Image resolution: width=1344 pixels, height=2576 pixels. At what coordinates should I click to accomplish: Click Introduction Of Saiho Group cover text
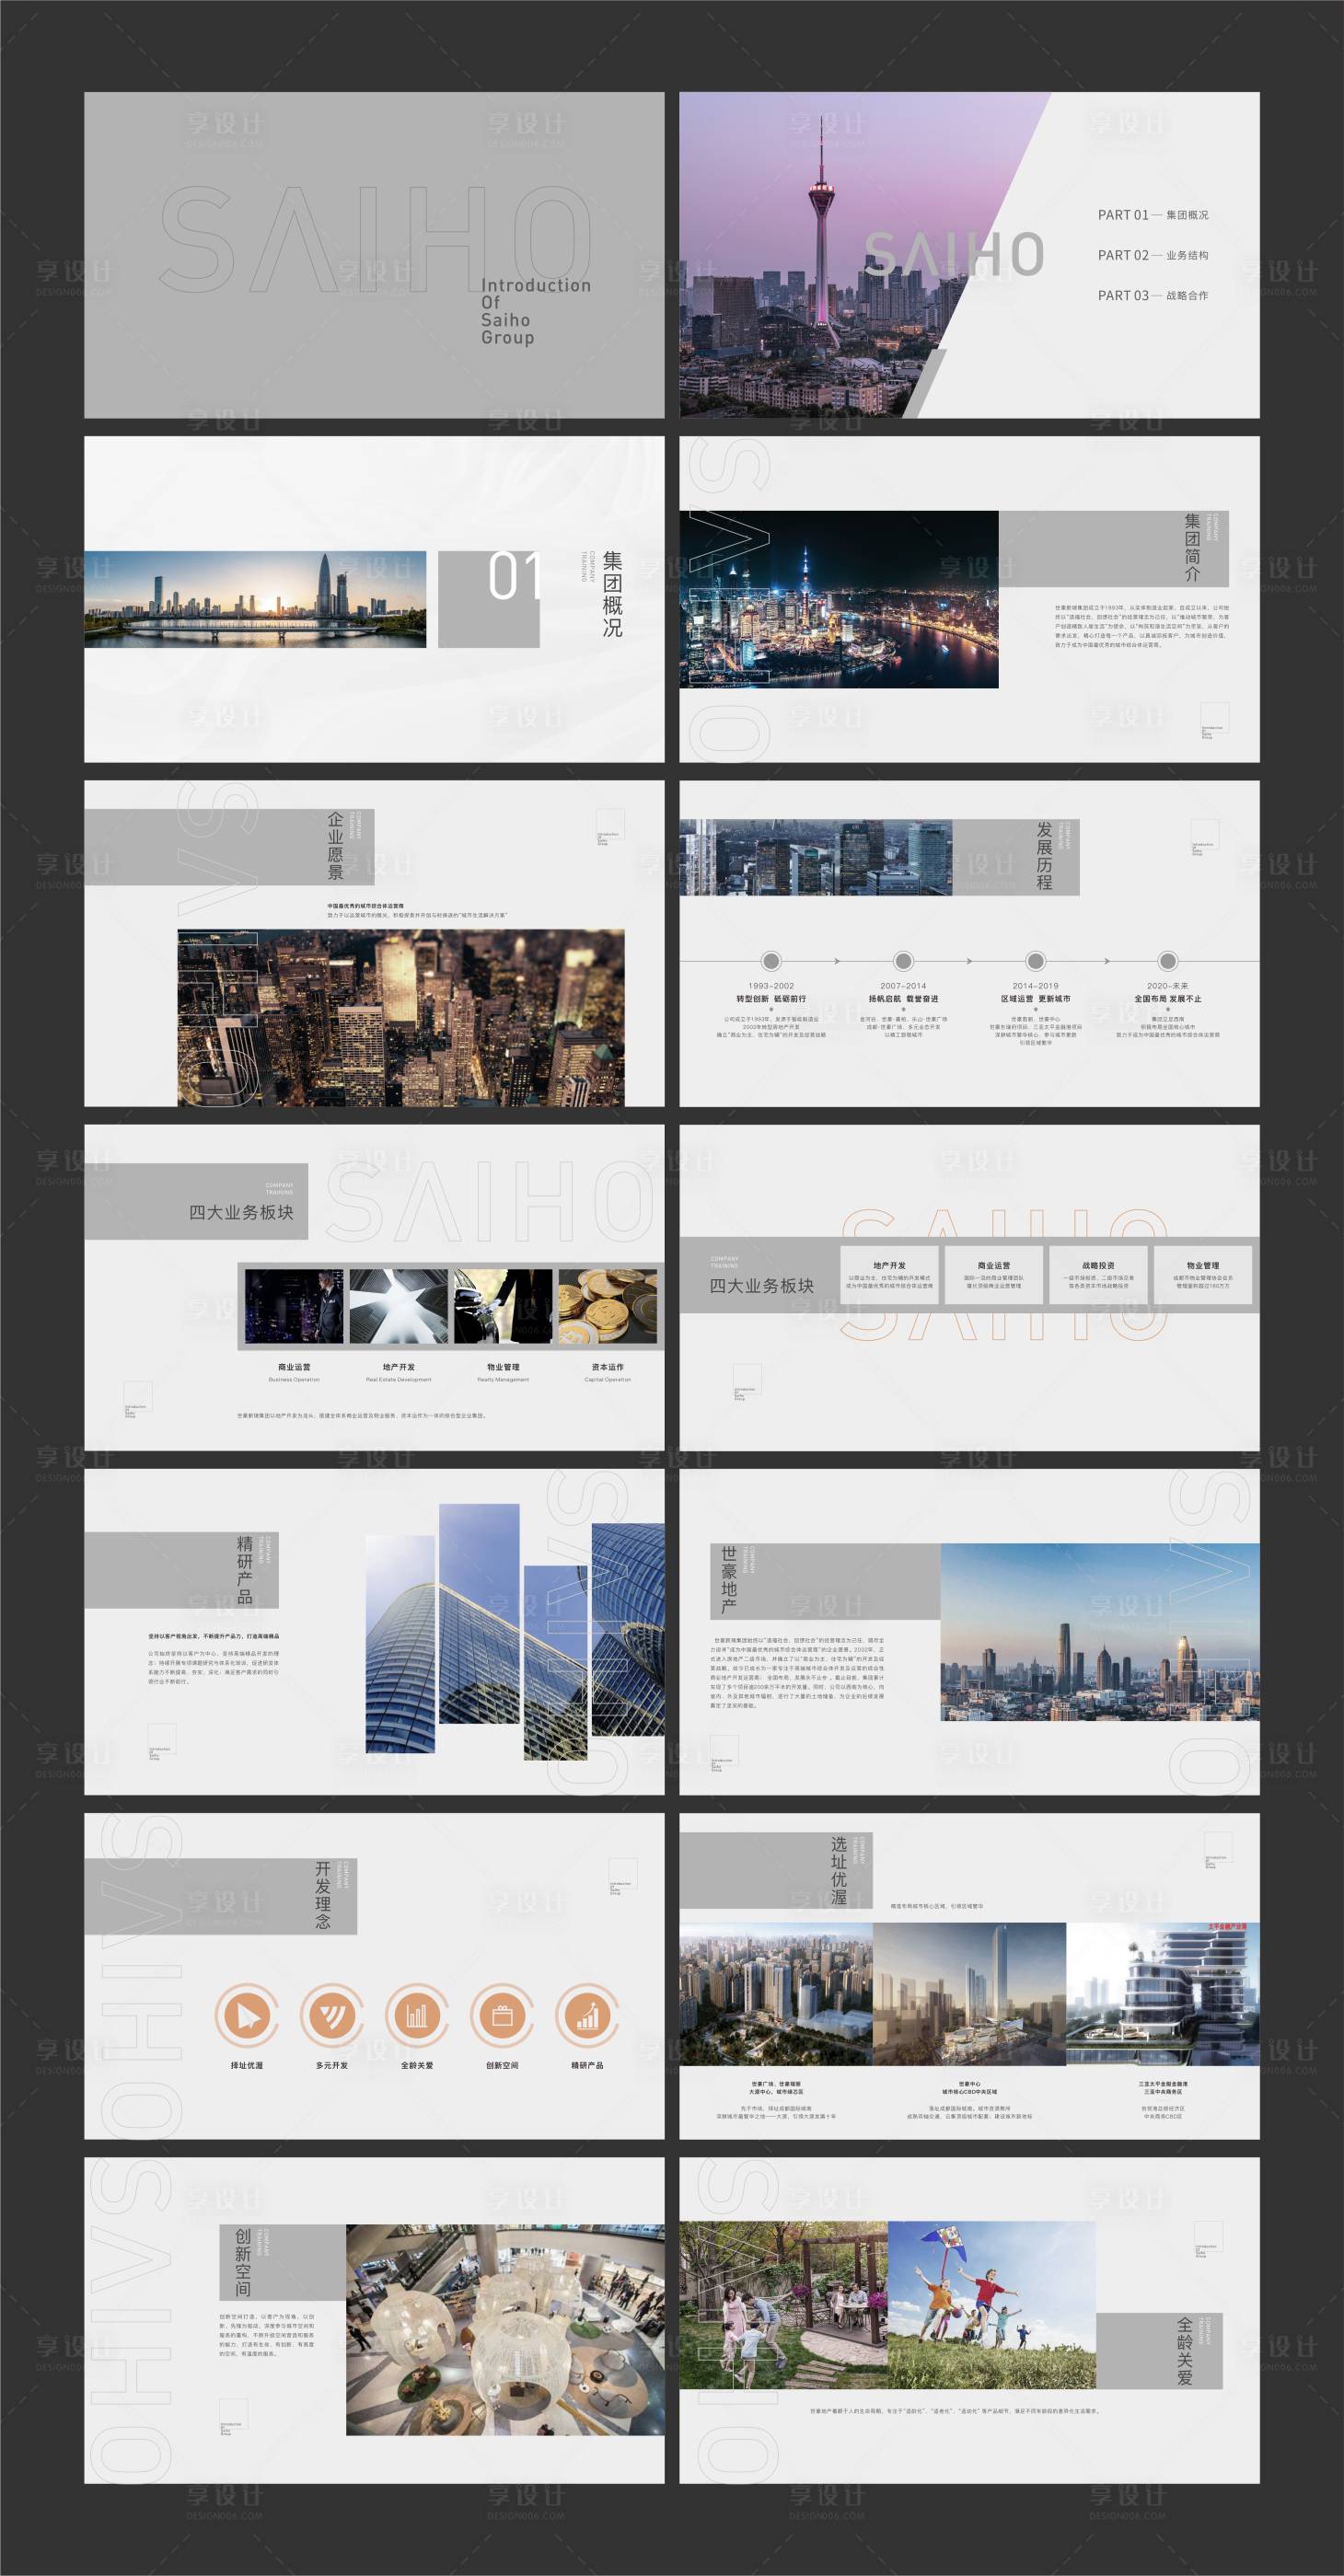(536, 311)
